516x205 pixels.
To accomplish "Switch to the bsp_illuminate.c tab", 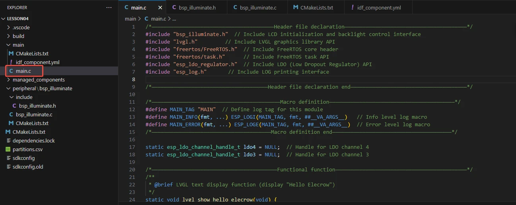I will click(x=254, y=8).
